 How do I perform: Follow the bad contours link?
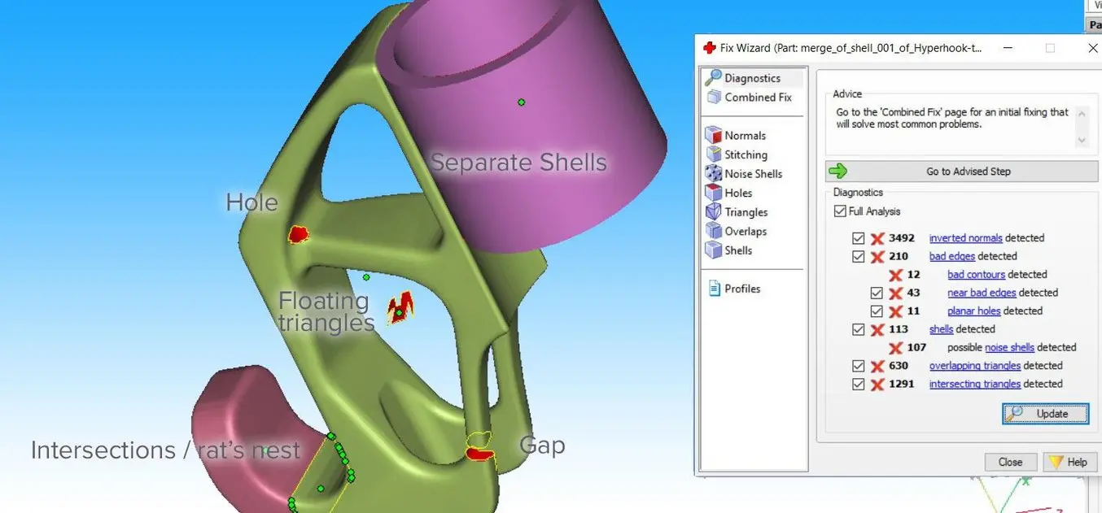[x=976, y=275]
